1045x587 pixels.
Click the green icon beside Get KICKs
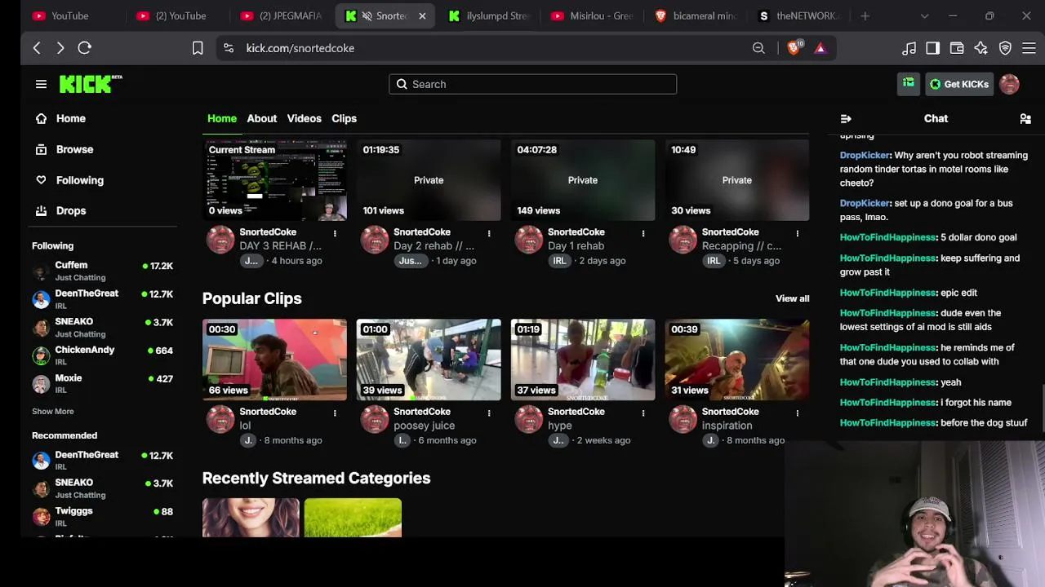(909, 84)
